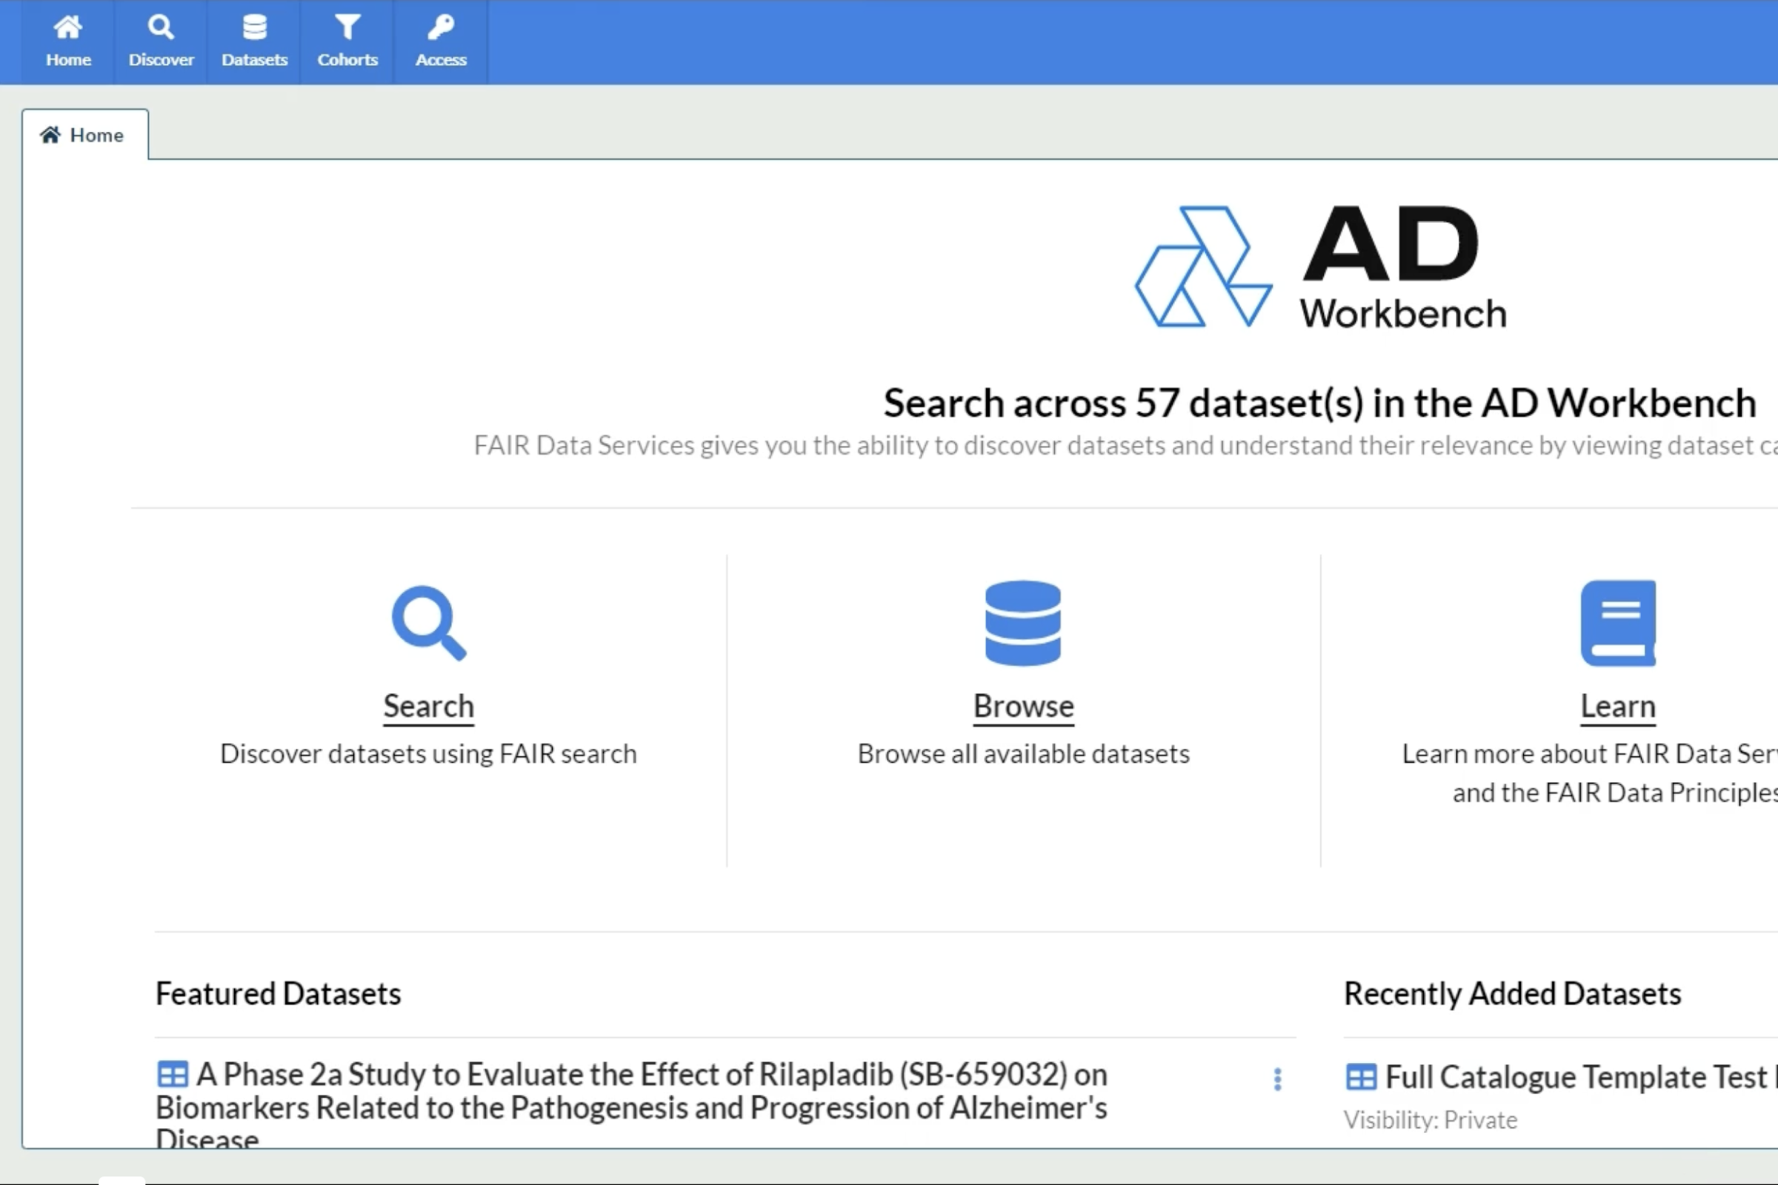Follow the Browse heading link

coord(1023,706)
